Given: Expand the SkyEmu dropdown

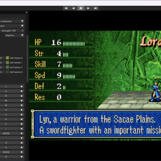Looking at the screenshot, I should 14,35.
